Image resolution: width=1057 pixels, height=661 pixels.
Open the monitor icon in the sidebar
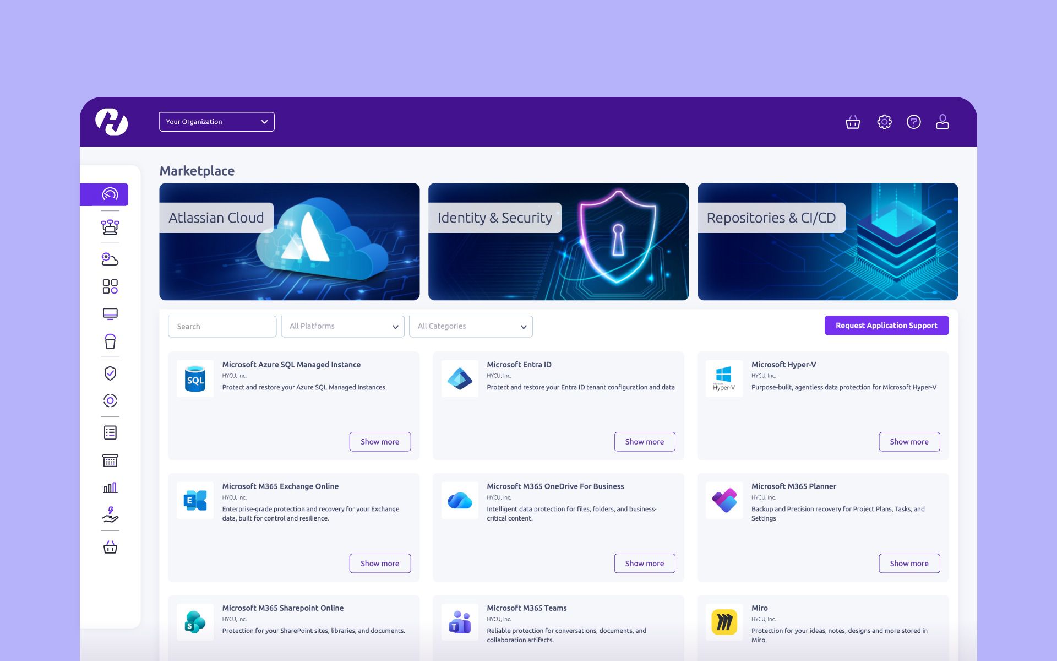click(x=110, y=314)
